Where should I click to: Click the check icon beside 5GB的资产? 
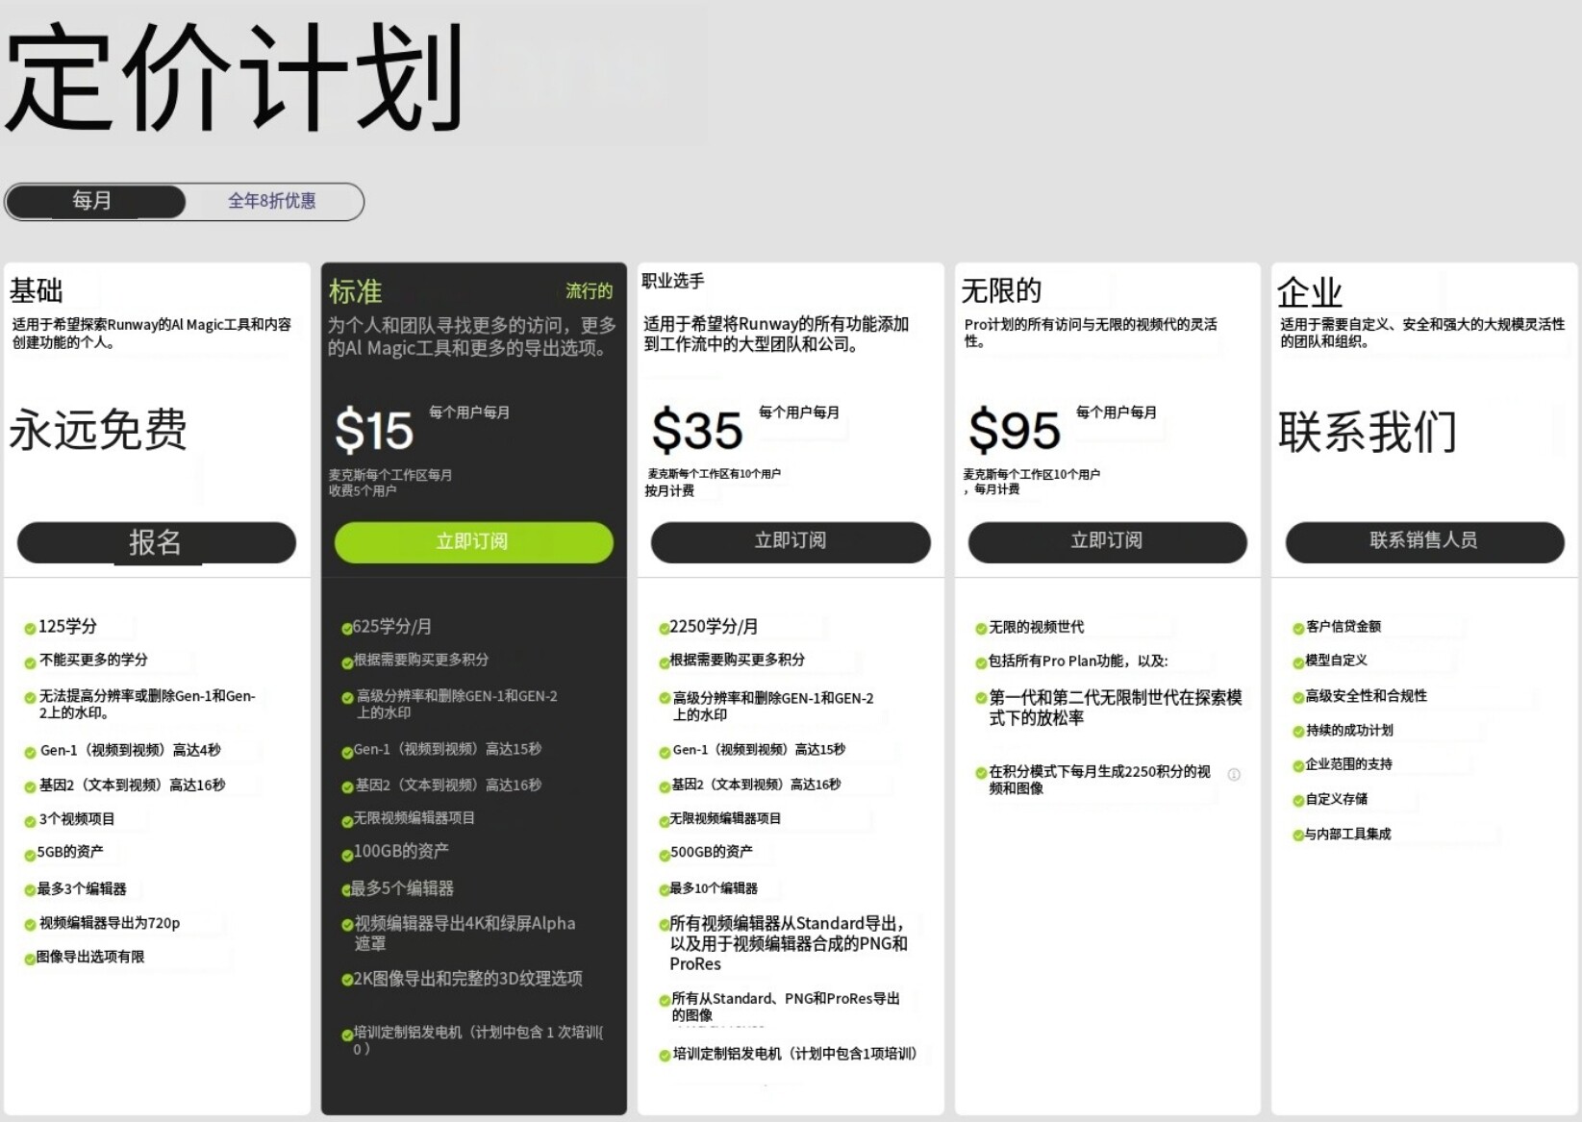(x=30, y=855)
